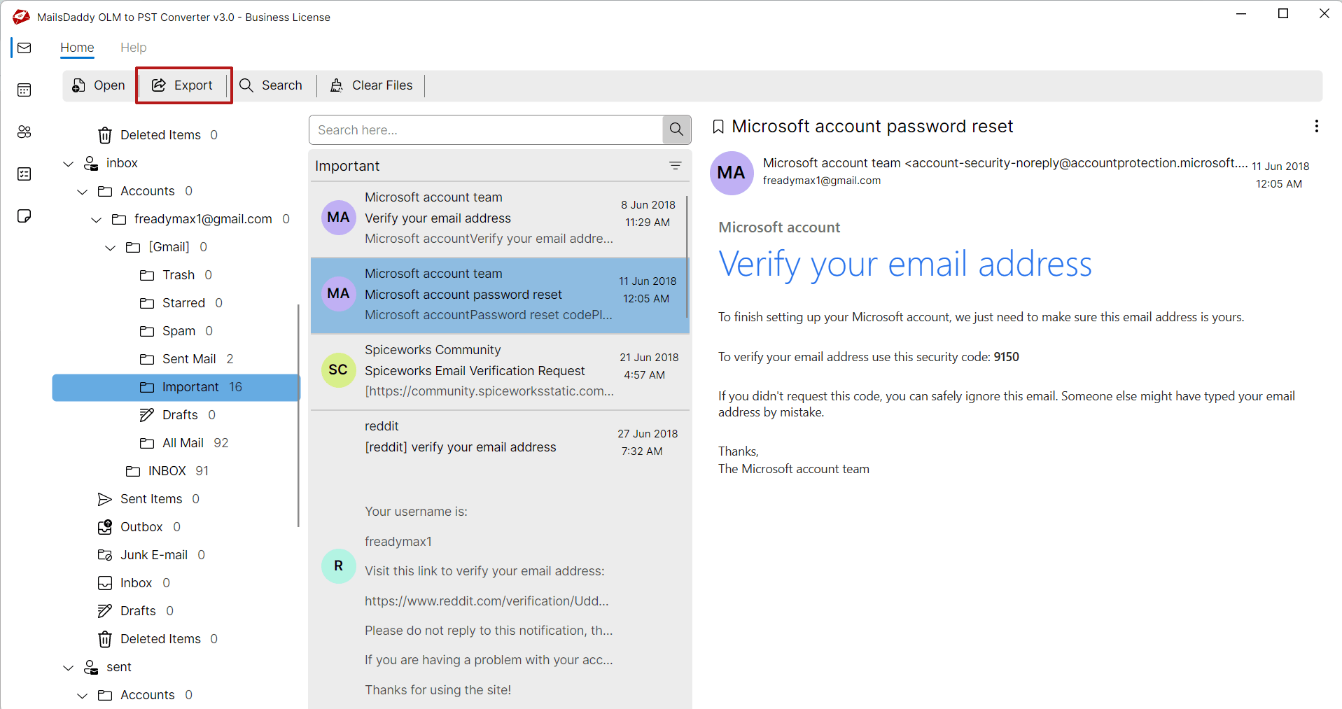Select the All Mail folder
Screen dimensions: 1342x709
coord(184,443)
